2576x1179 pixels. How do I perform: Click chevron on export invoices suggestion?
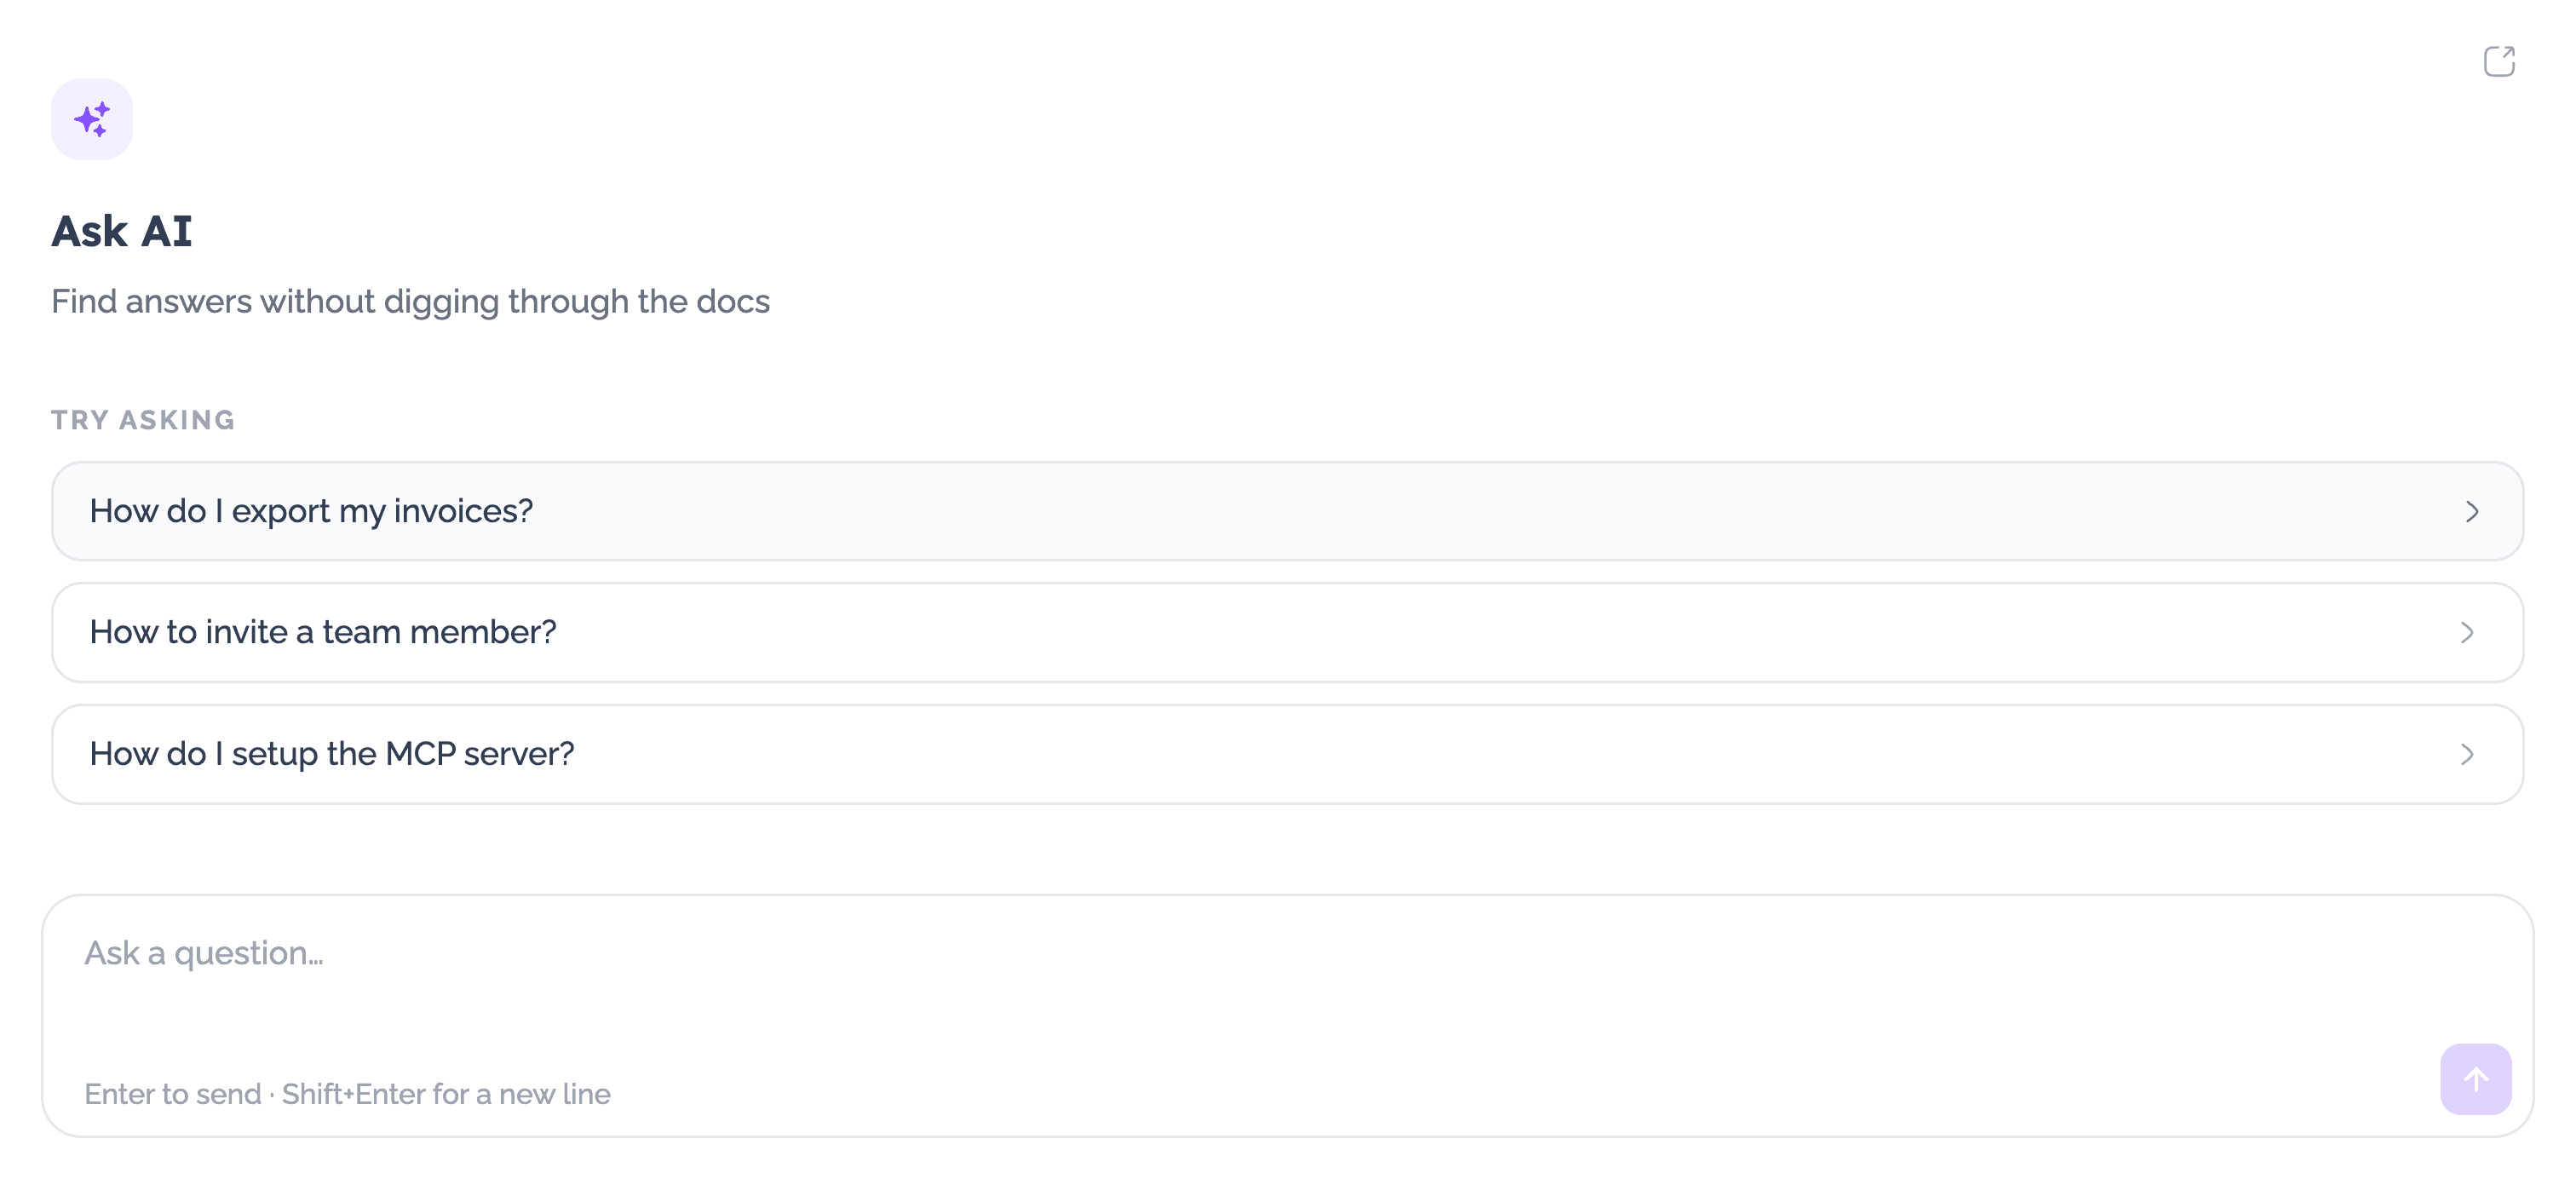click(2471, 511)
